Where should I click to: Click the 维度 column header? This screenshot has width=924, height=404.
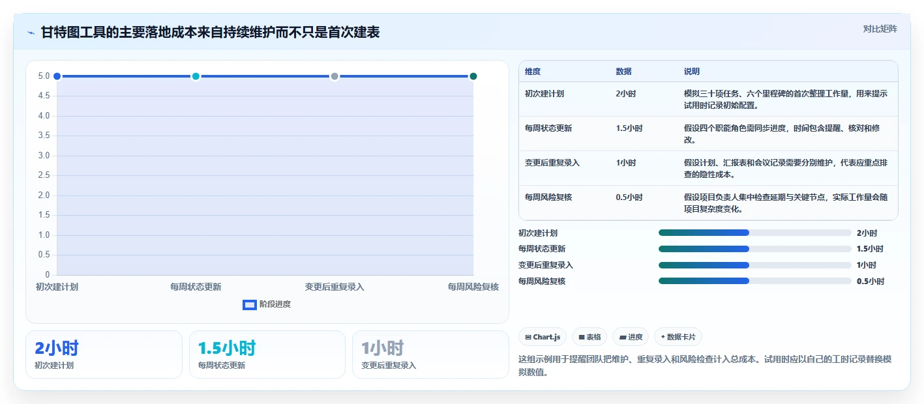tap(533, 72)
